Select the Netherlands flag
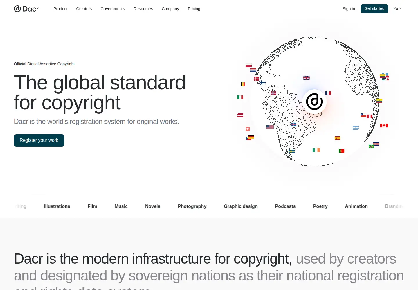The width and height of the screenshot is (418, 290). click(x=253, y=70)
